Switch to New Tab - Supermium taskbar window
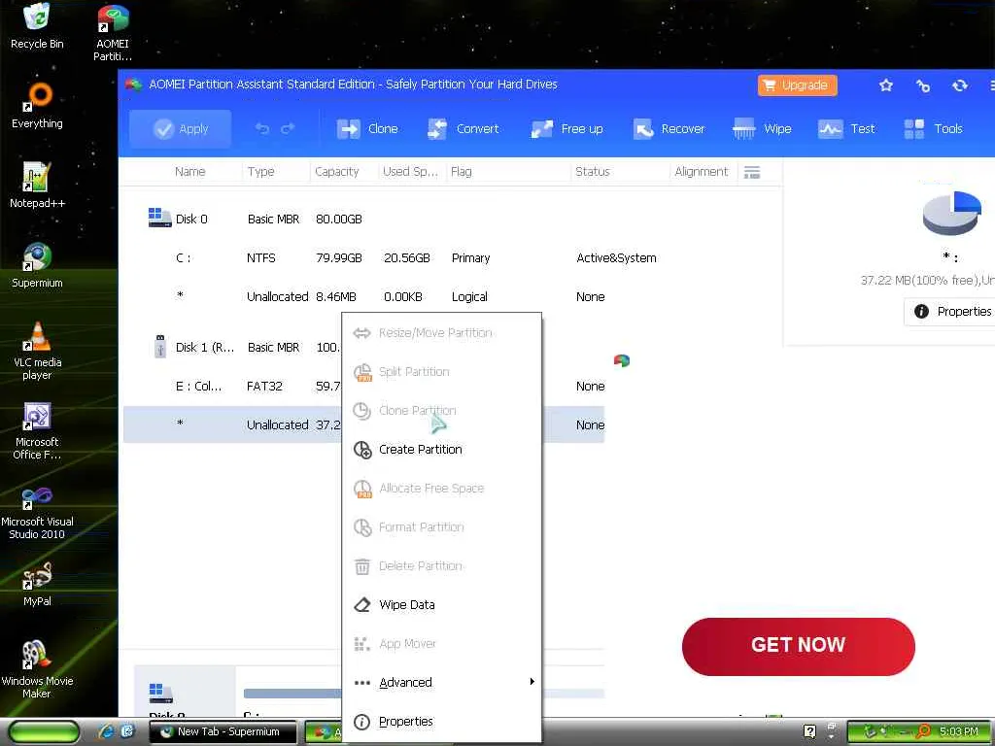Image resolution: width=995 pixels, height=746 pixels. pos(223,732)
